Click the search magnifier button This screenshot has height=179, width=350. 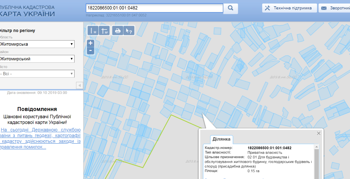pyautogui.click(x=231, y=8)
